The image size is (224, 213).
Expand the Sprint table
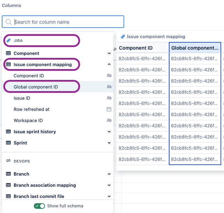[109, 143]
